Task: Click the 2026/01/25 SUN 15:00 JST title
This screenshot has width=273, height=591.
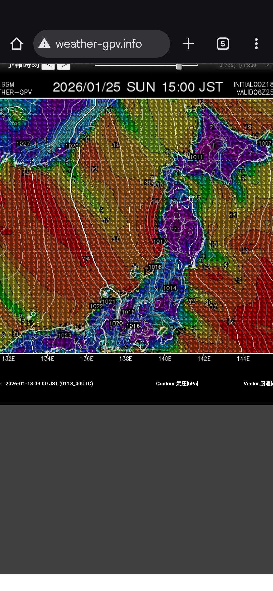Action: [138, 87]
